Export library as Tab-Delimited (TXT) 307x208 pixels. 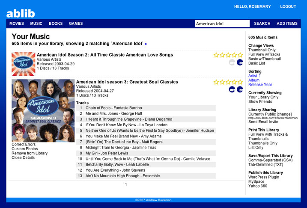266,165
